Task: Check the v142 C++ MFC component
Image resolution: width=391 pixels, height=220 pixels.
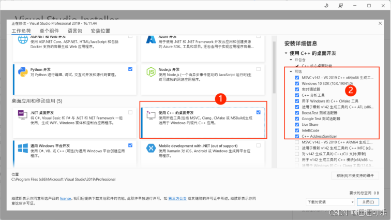Action: (x=297, y=148)
